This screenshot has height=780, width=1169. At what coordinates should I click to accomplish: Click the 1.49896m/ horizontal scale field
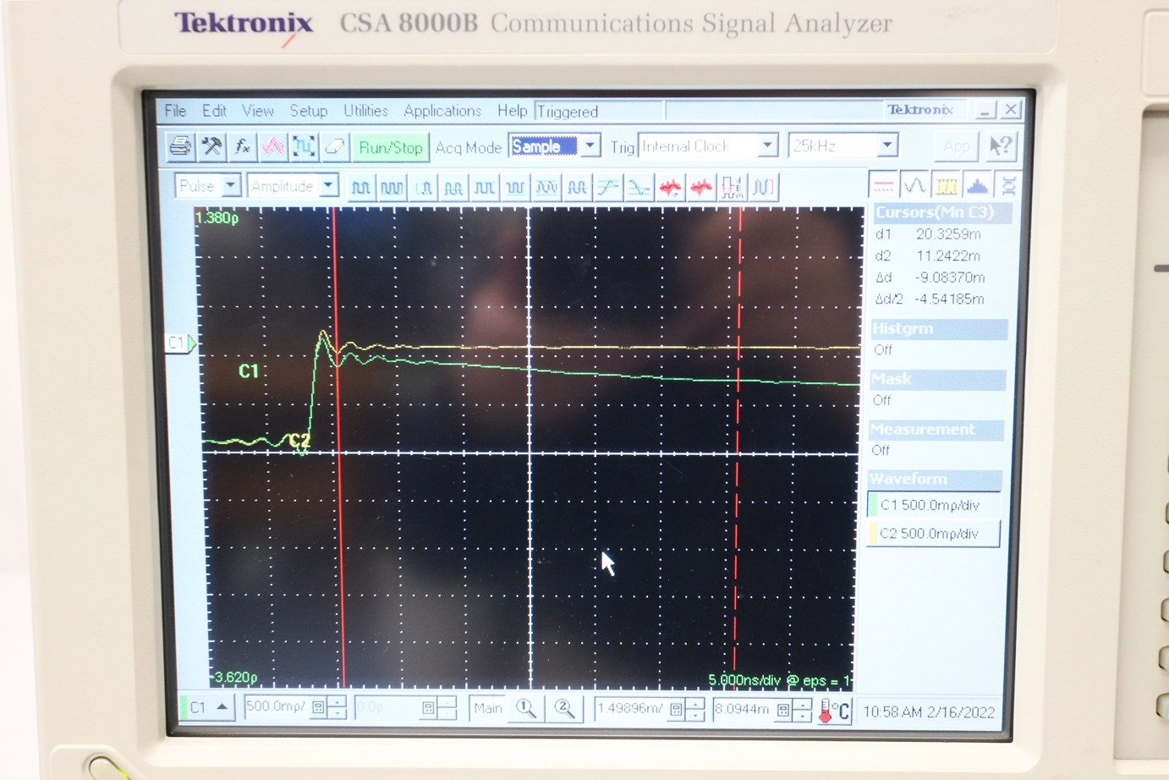click(x=630, y=708)
